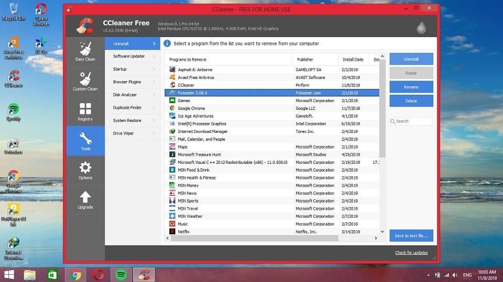Open Spotify from the taskbar
This screenshot has height=282, width=503.
pos(121,275)
